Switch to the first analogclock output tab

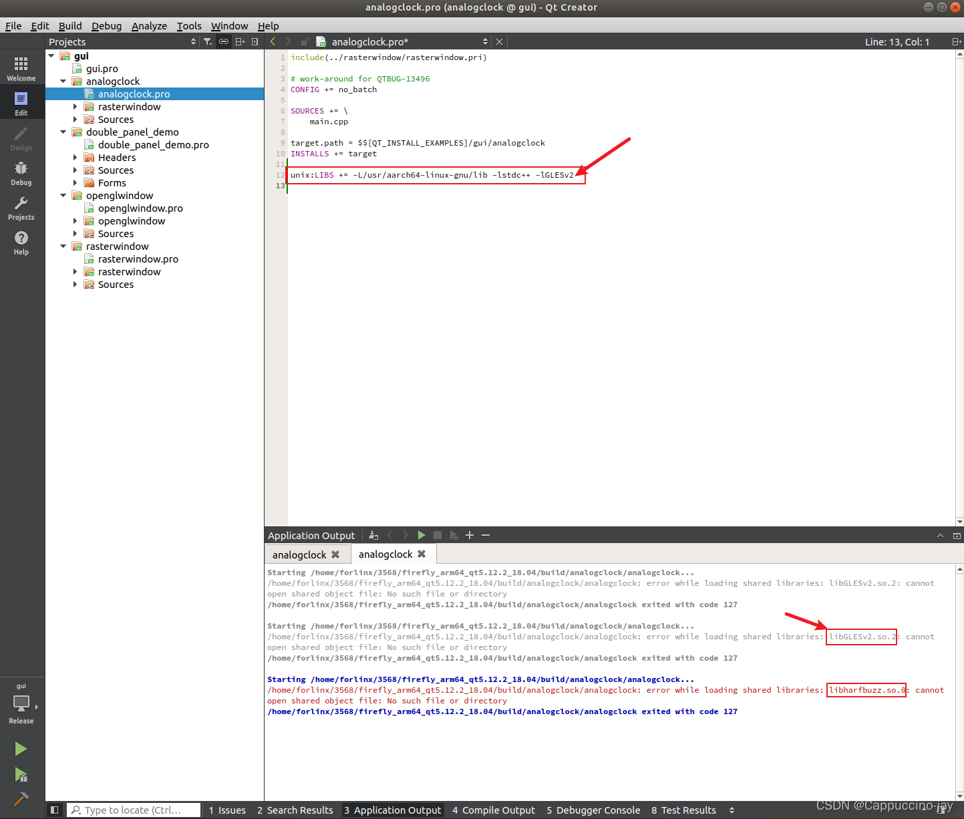tap(307, 554)
